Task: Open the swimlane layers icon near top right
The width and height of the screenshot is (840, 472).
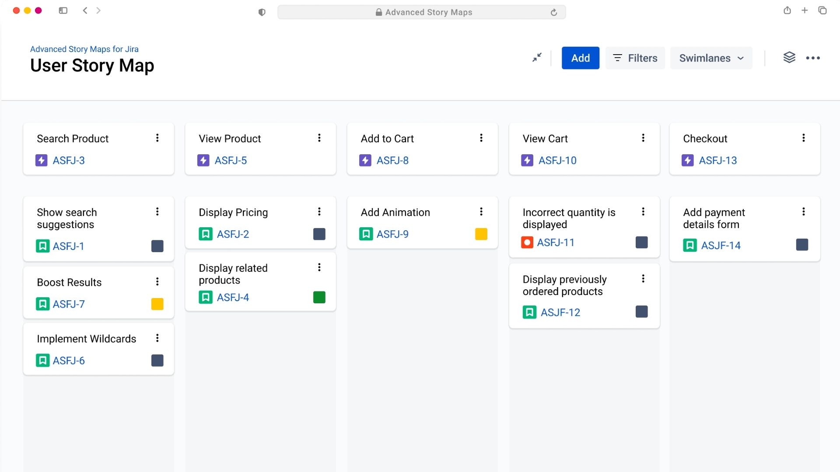Action: pyautogui.click(x=789, y=57)
